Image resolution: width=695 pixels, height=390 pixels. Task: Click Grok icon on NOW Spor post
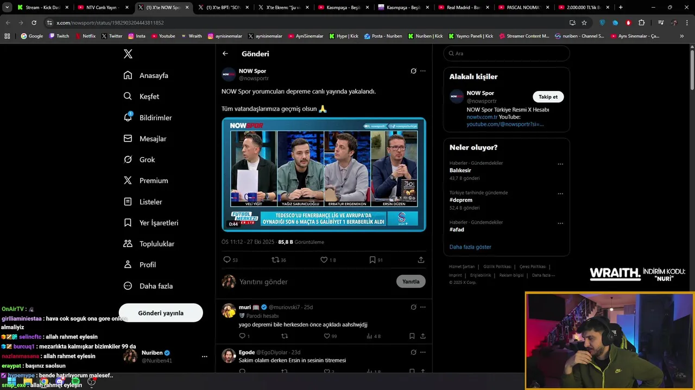pyautogui.click(x=413, y=71)
